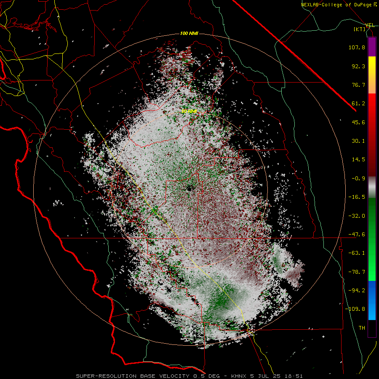Viewport: 379px width, 379px height.
Task: Click the NEXLAB-College of DuPage watermark text
Action: 339,5
